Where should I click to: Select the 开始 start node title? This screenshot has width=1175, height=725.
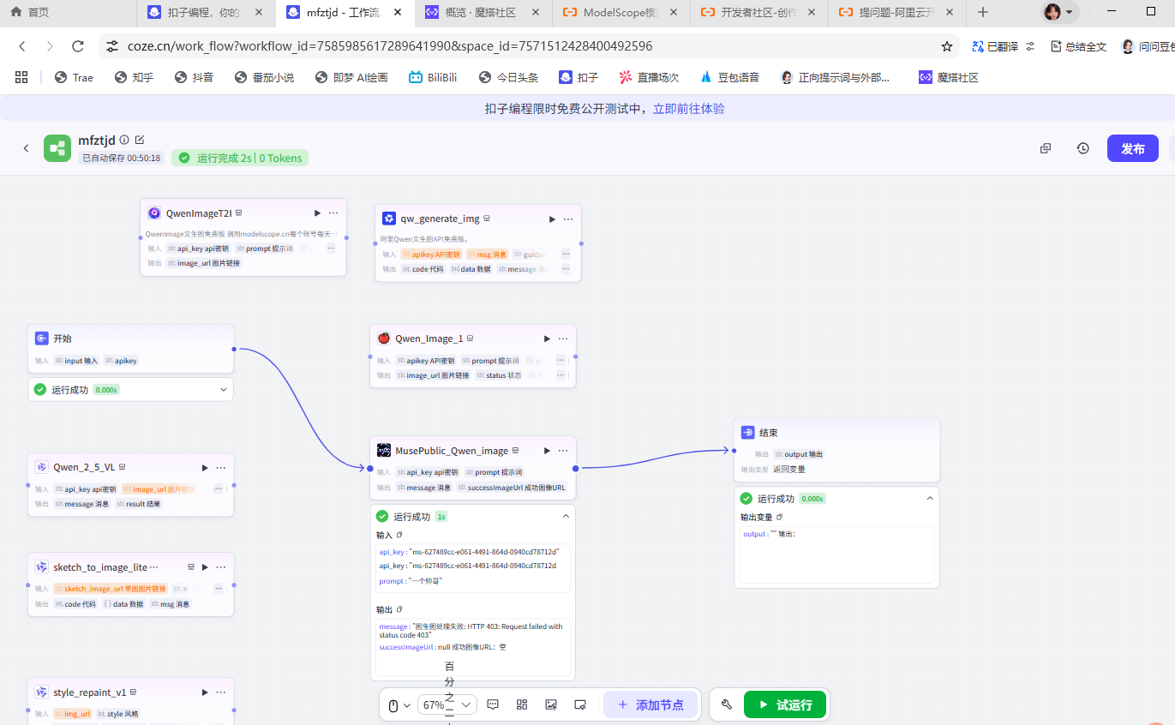tap(63, 339)
